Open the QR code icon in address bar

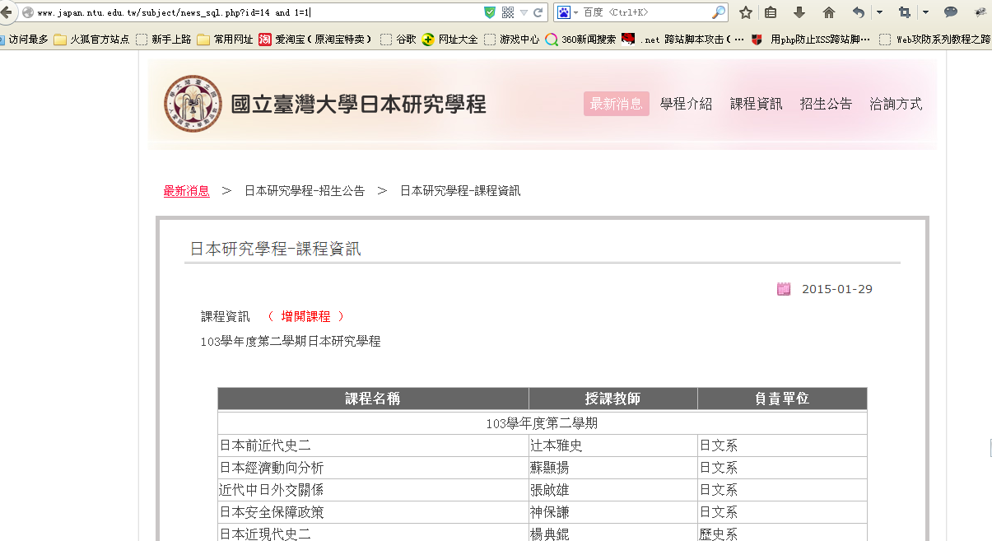(507, 12)
